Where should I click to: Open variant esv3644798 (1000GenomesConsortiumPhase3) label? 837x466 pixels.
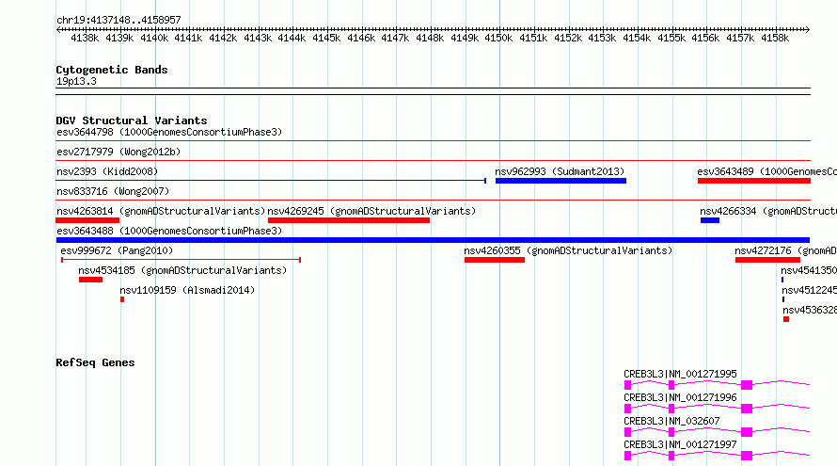pyautogui.click(x=169, y=132)
